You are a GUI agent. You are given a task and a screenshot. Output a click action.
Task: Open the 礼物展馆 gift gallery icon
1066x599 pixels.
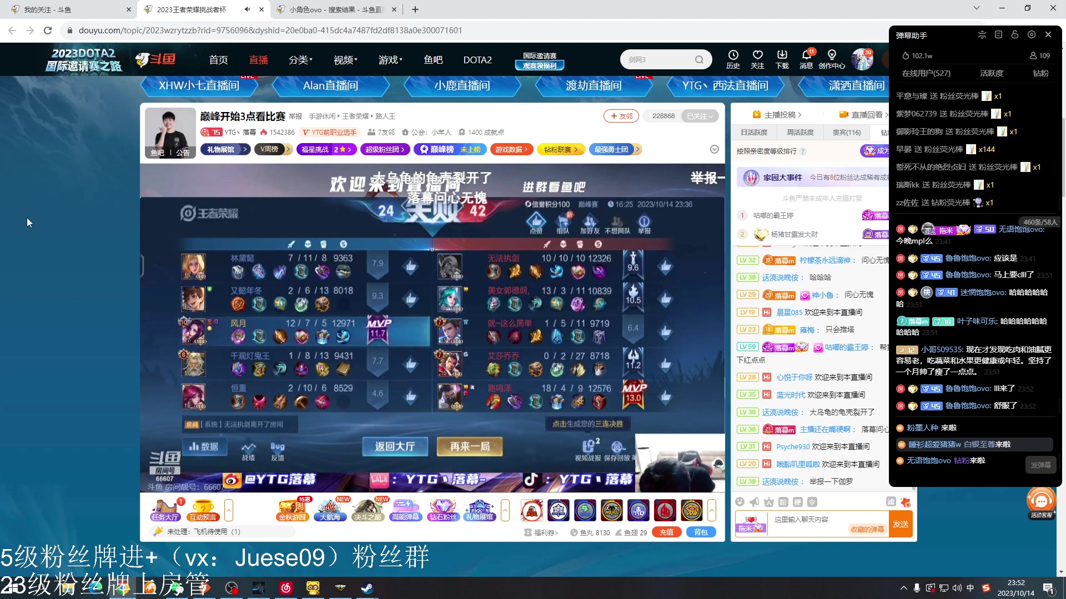[x=479, y=509]
